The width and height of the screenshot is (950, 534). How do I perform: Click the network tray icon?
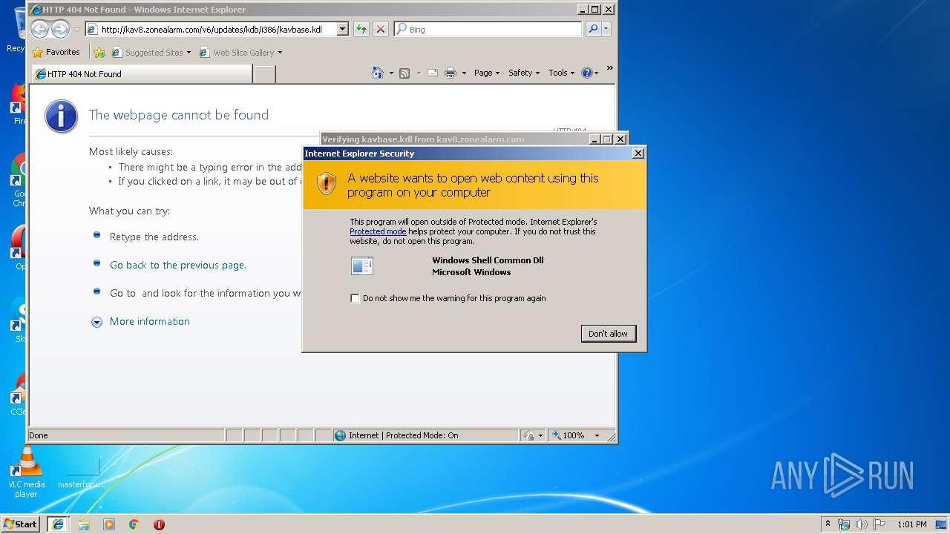pyautogui.click(x=844, y=524)
